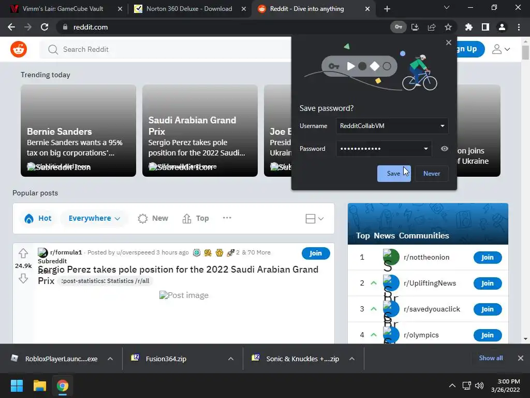
Task: Join the r/formula1 community
Action: (316, 253)
